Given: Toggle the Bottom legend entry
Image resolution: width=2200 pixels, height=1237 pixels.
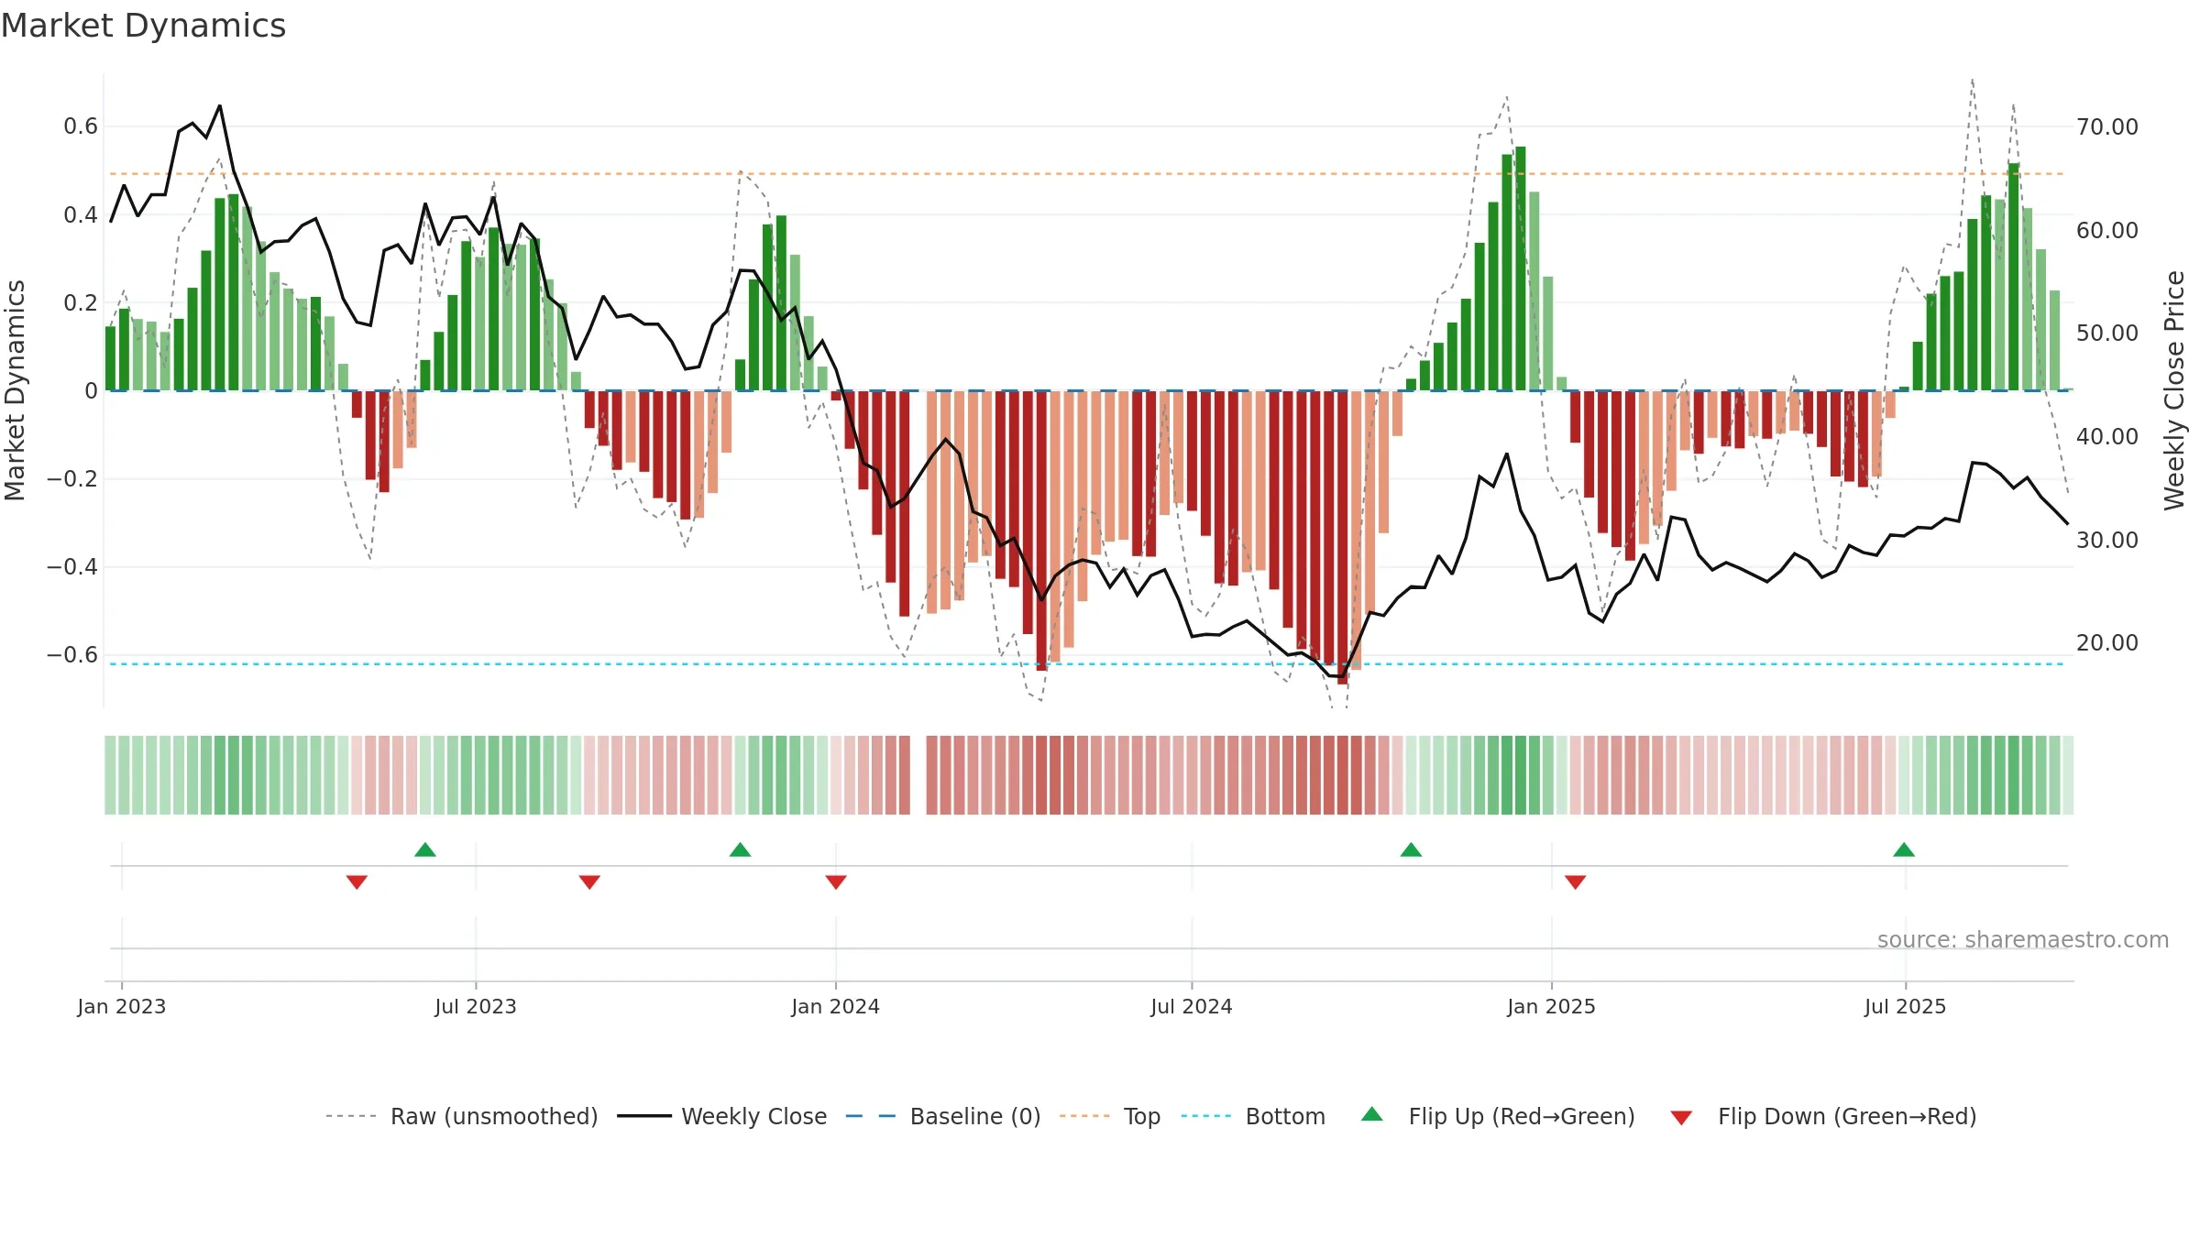Looking at the screenshot, I should click(x=1253, y=1116).
